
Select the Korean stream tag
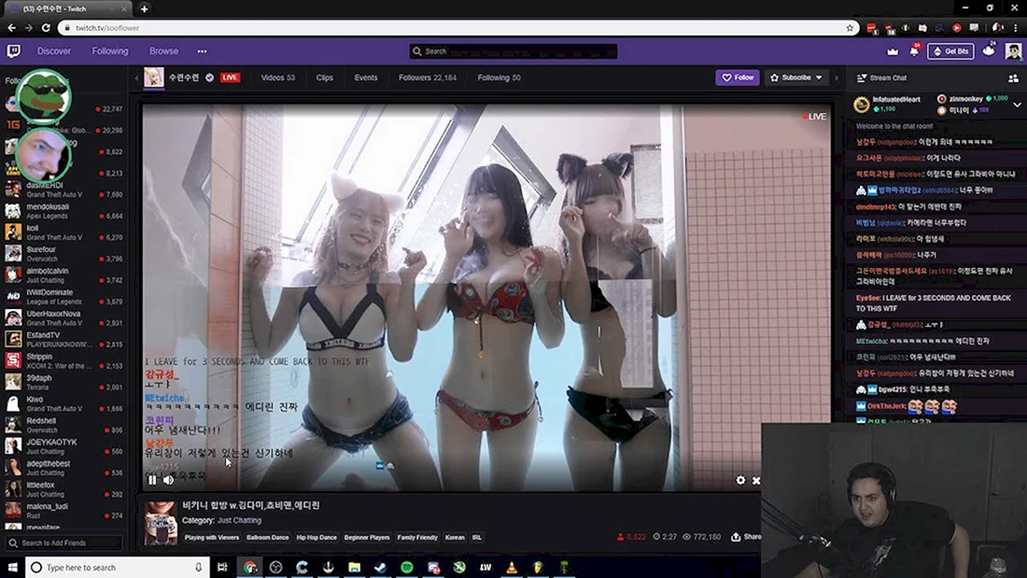(455, 537)
